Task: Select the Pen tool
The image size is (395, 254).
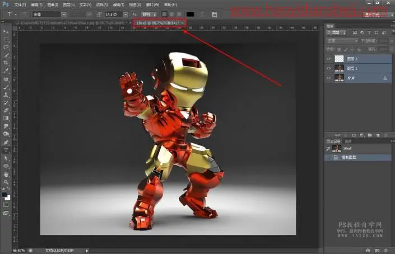Action: coord(6,142)
